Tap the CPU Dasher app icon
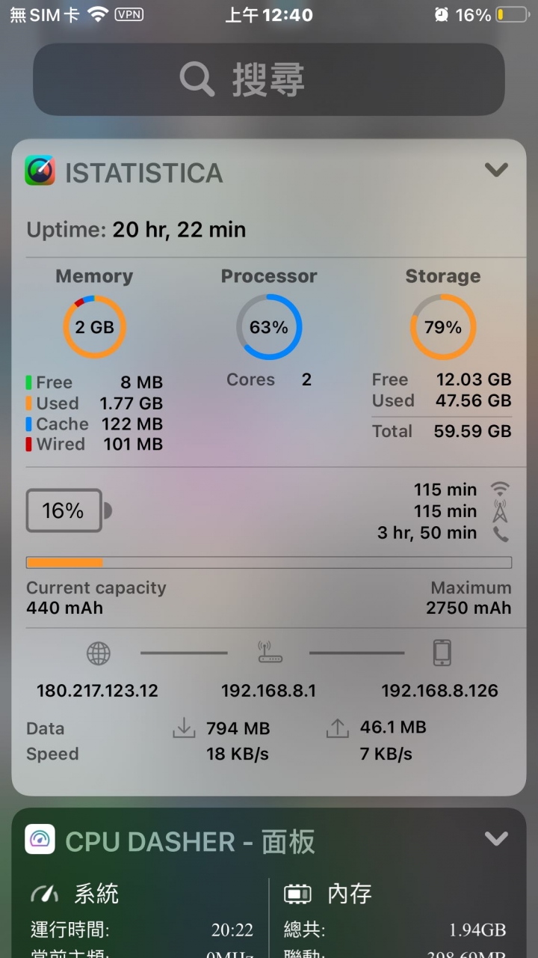This screenshot has width=538, height=958. coord(40,840)
